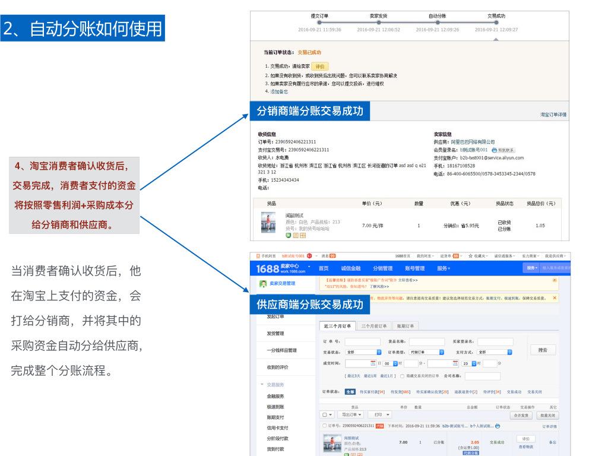
Task: Start a 旺旺 chat with b2b-测试账号
Action: (498, 425)
